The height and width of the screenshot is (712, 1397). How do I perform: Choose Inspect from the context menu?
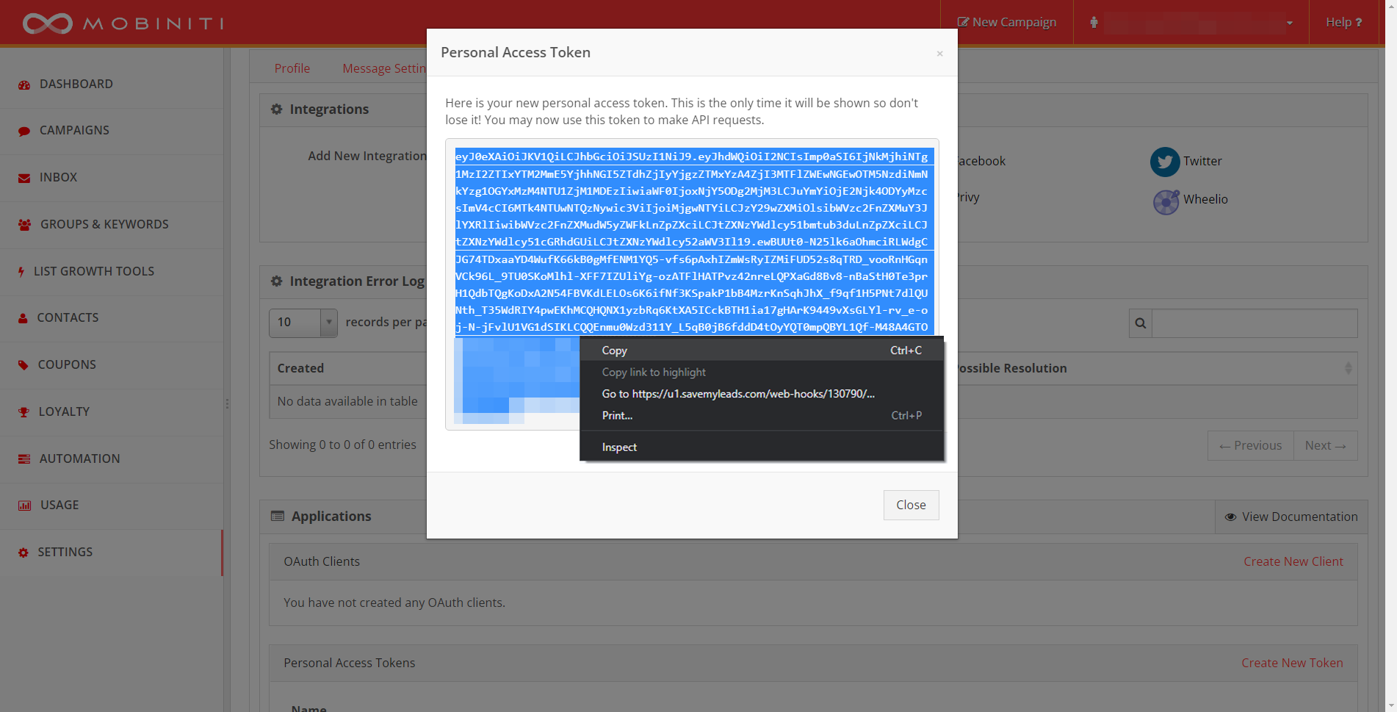pos(762,447)
